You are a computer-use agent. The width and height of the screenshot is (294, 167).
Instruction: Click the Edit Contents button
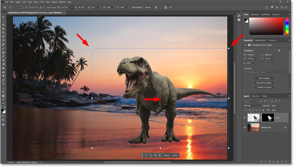264,79
